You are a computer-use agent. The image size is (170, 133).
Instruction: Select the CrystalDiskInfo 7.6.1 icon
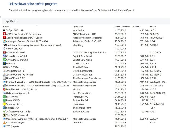tap(4, 56)
